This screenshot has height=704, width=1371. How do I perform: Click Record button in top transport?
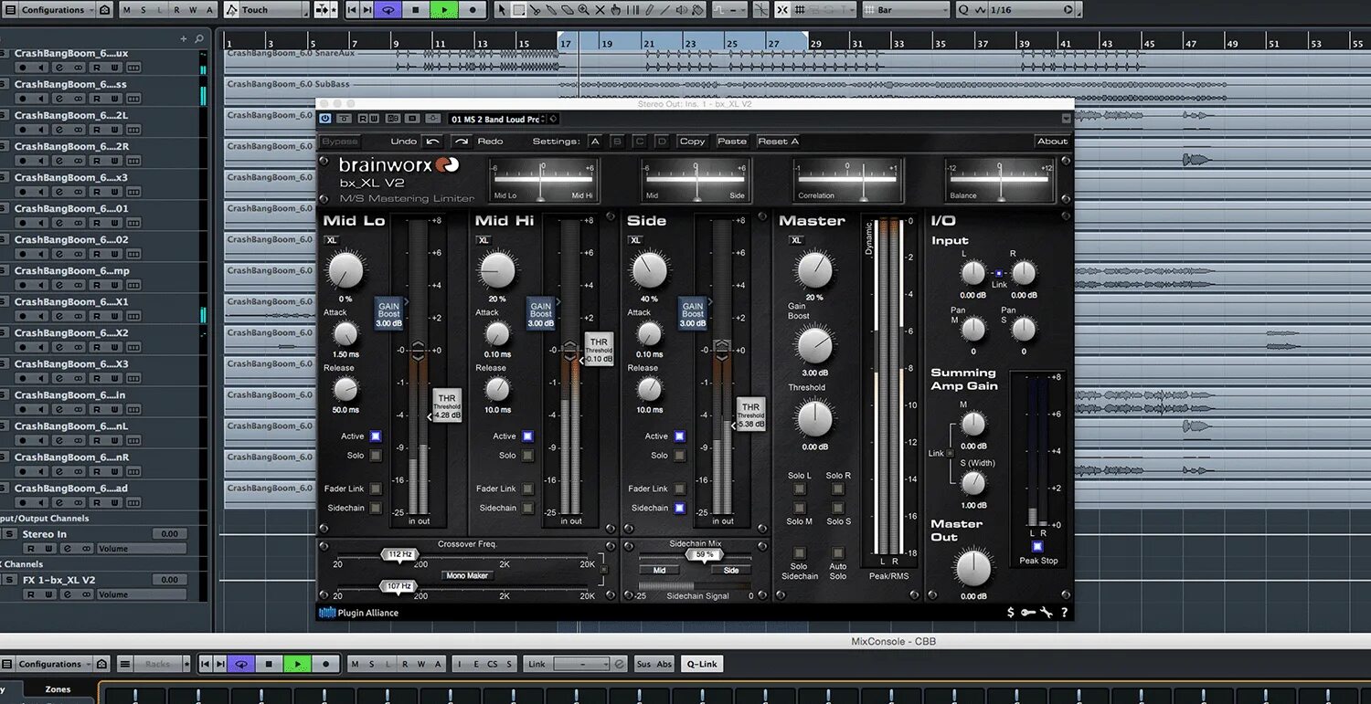click(473, 10)
